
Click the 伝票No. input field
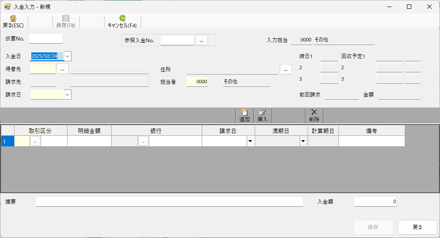[x=46, y=39]
